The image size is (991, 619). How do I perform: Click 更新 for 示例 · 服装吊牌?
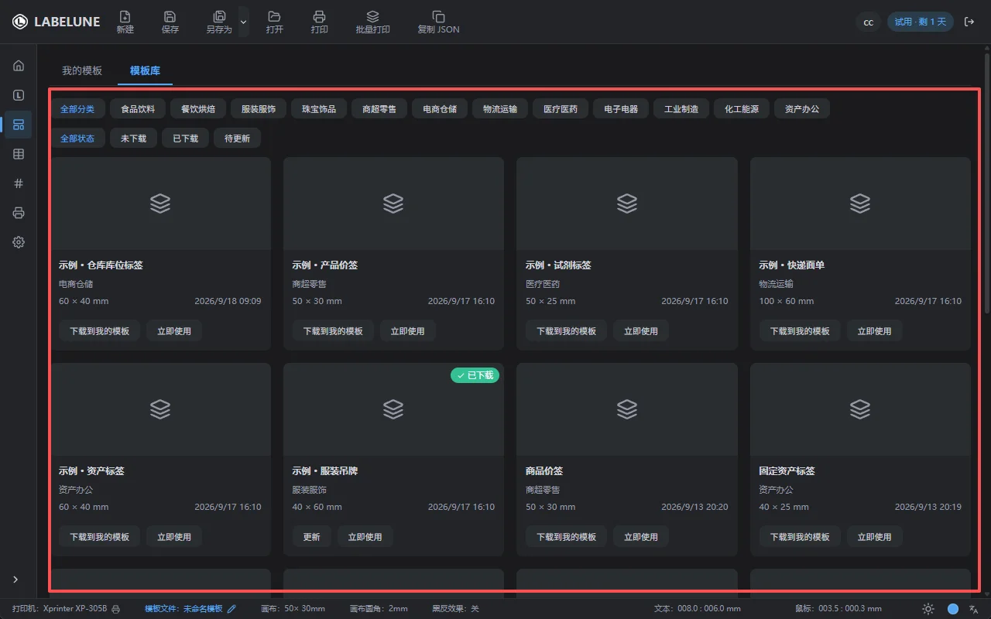coord(312,537)
